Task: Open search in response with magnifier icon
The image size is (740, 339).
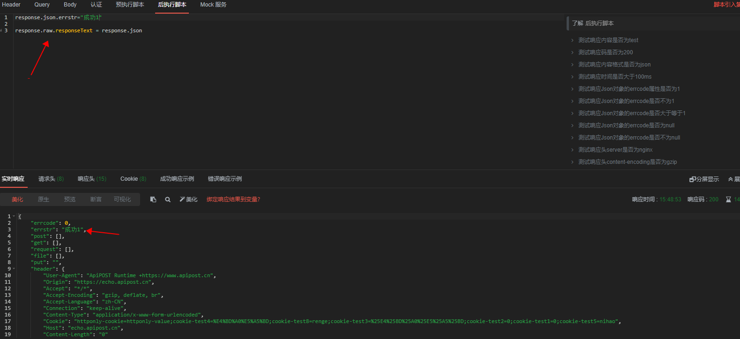Action: click(x=168, y=199)
